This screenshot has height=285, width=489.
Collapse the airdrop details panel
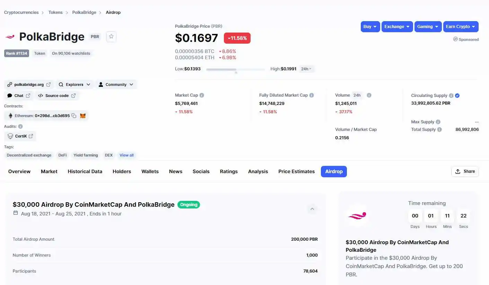click(312, 209)
